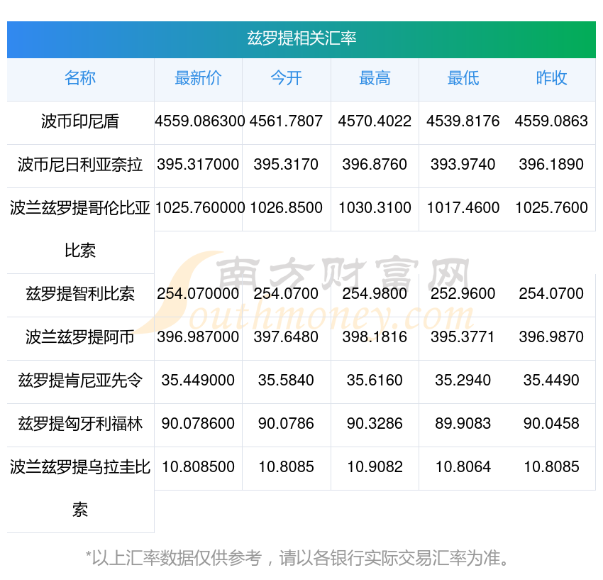Click the 今开 column header
Screen dimensions: 603x580
point(286,79)
